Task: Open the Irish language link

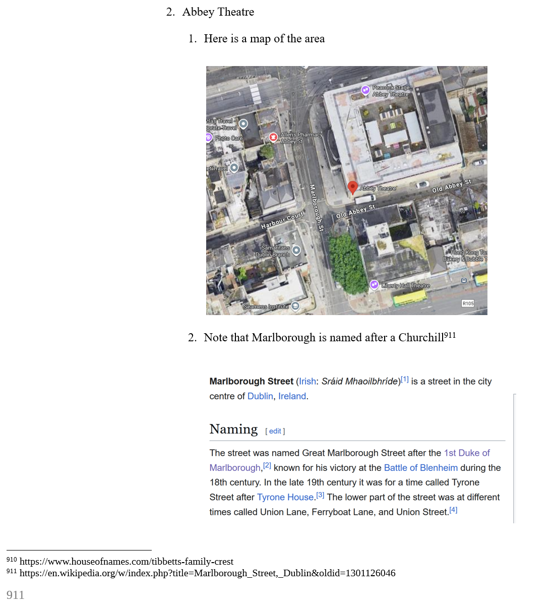Action: (307, 382)
